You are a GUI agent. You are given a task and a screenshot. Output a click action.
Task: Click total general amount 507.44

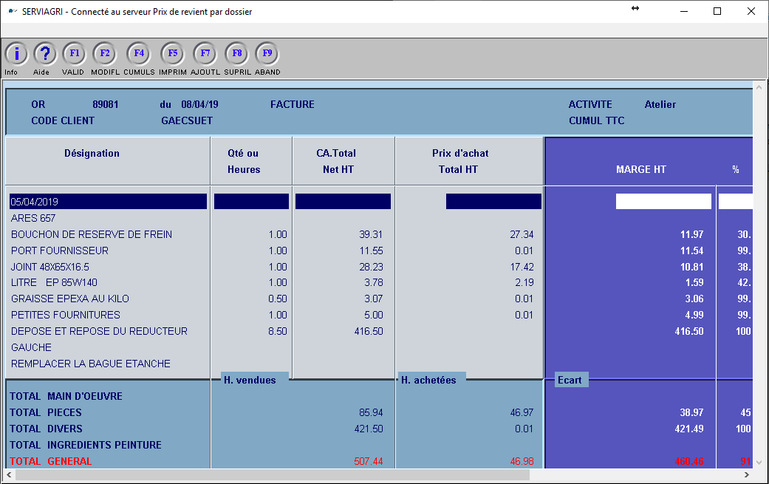(369, 461)
